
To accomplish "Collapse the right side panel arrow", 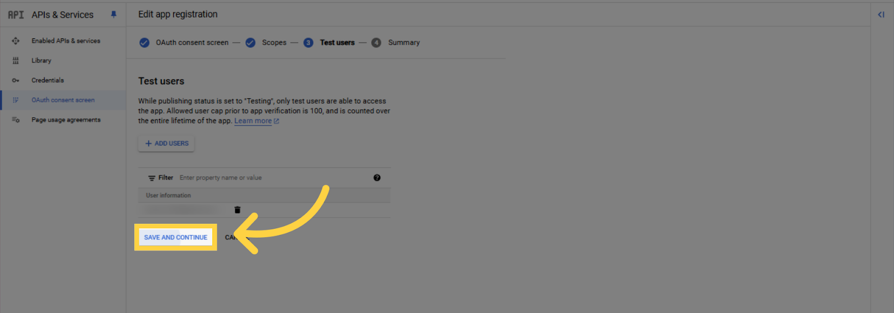I will (881, 15).
